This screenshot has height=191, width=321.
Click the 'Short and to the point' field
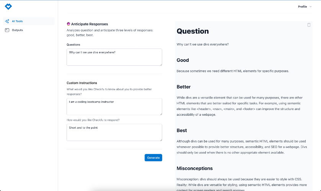[x=114, y=132]
